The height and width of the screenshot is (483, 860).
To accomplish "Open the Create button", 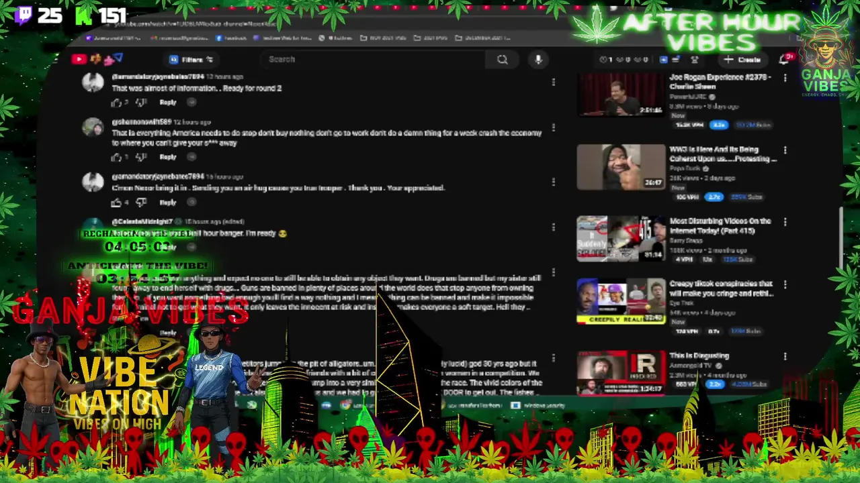I will (743, 60).
